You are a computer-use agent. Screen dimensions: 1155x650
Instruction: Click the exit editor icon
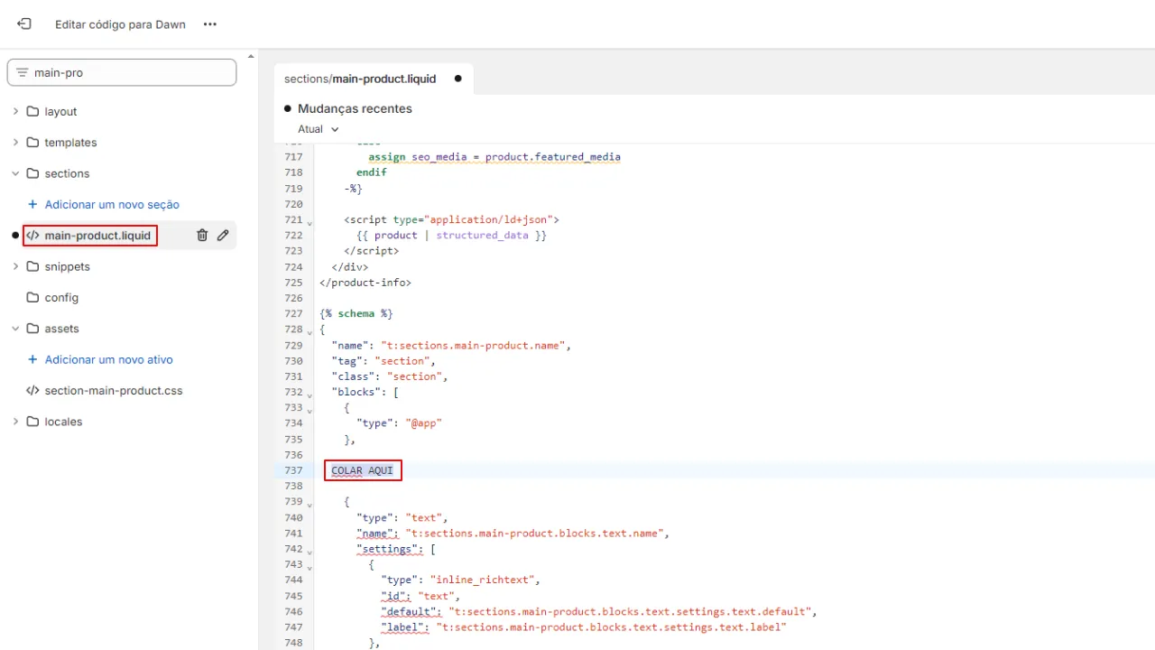click(x=24, y=24)
